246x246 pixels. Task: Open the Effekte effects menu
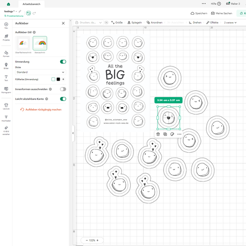point(212,23)
